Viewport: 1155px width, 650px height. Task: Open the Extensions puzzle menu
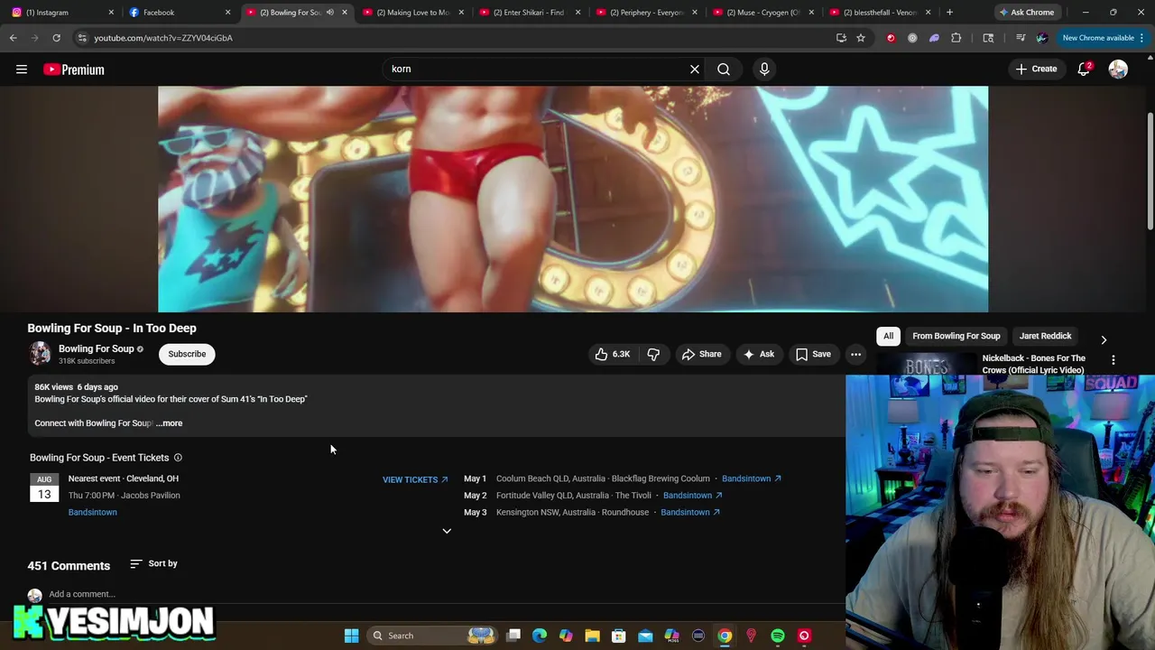click(x=956, y=38)
